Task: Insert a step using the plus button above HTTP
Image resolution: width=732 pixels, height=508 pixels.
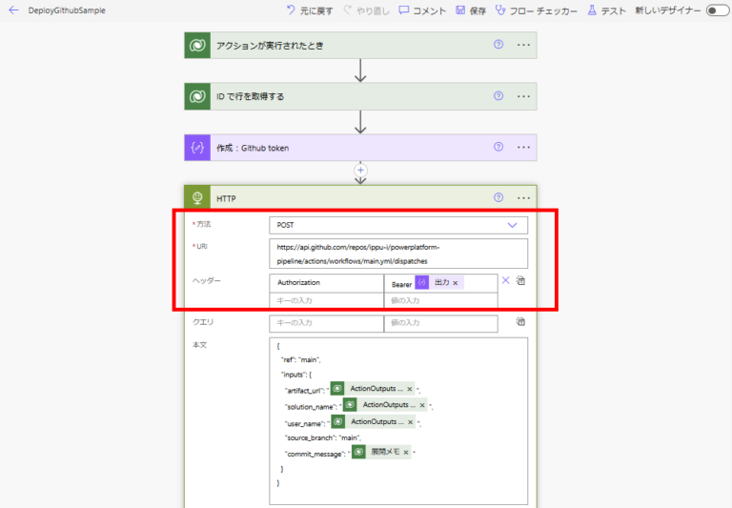Action: [x=360, y=172]
